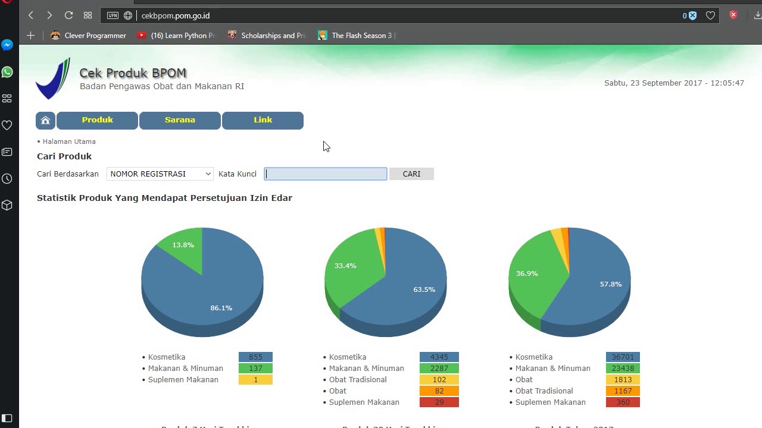The height and width of the screenshot is (428, 762).
Task: Click the yellow 1813 Obat legend box
Action: (x=623, y=380)
